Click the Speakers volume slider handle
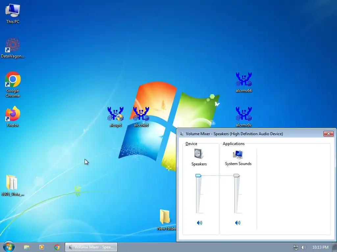337x252 pixels. click(x=198, y=176)
